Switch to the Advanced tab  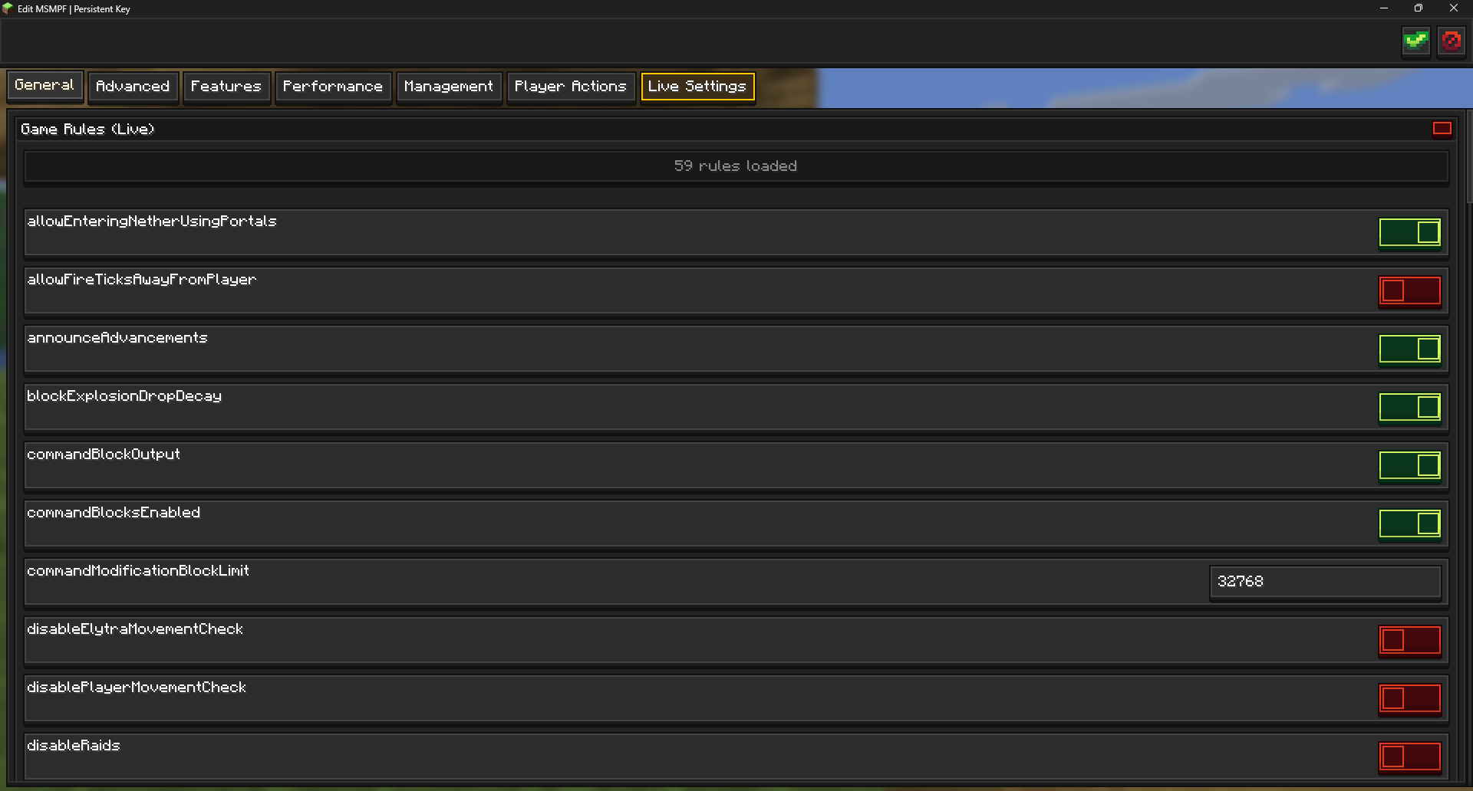click(x=133, y=87)
